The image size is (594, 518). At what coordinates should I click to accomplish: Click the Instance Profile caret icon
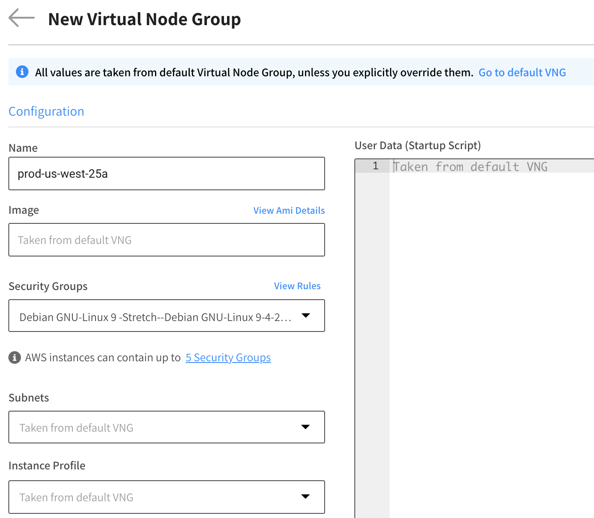[x=305, y=497]
